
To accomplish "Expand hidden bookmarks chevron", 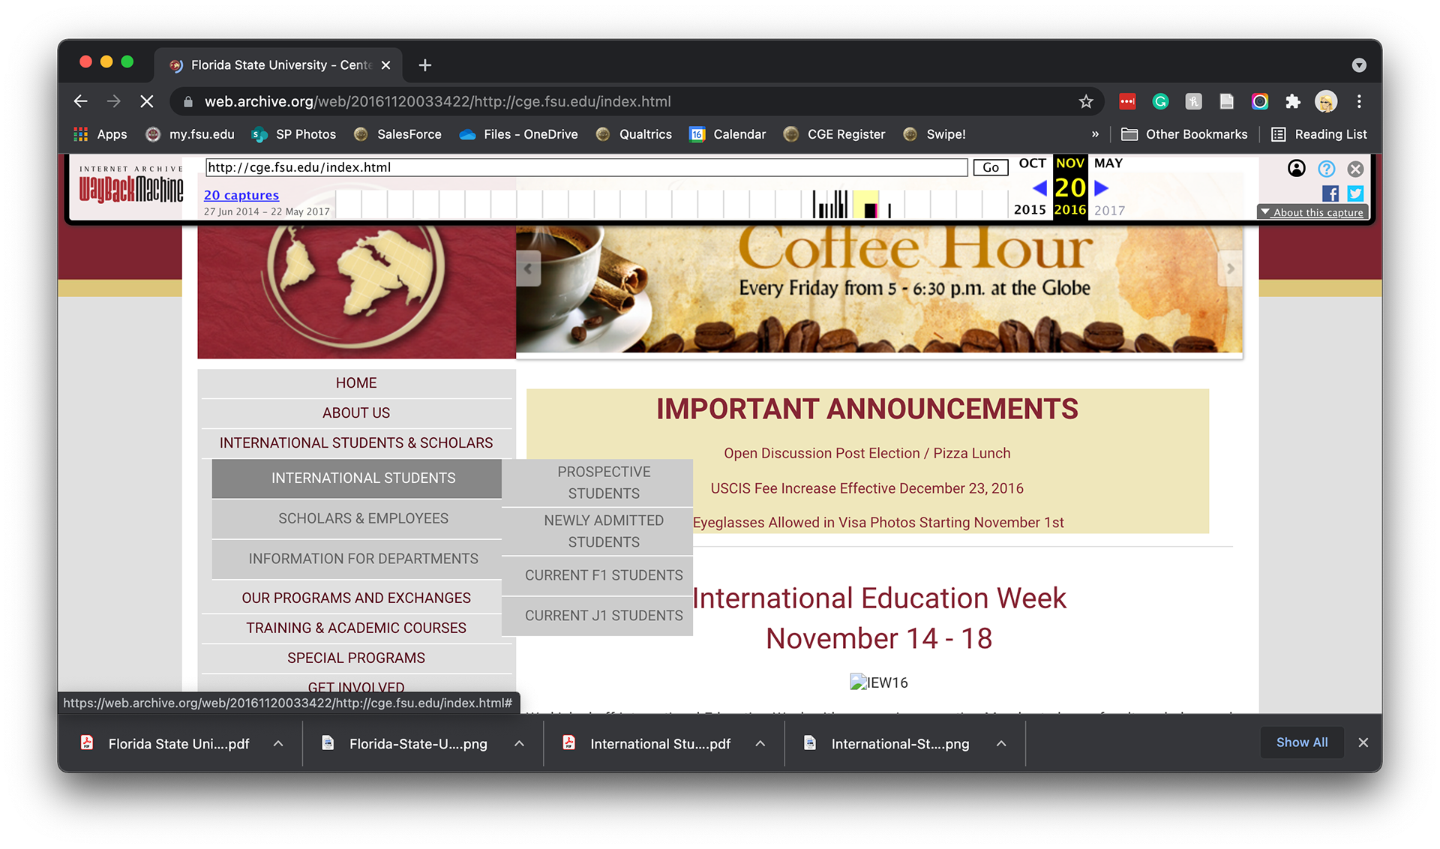I will pos(1095,134).
